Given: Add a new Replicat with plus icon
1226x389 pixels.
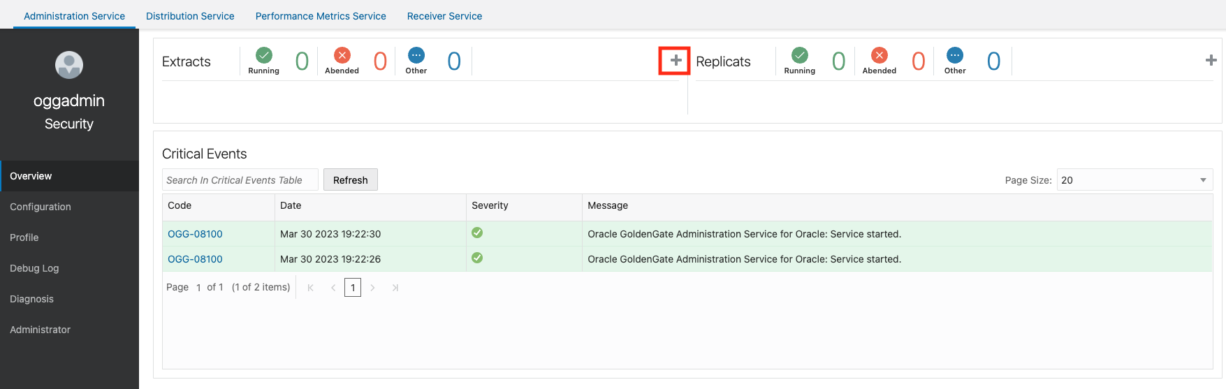Looking at the screenshot, I should click(1211, 61).
